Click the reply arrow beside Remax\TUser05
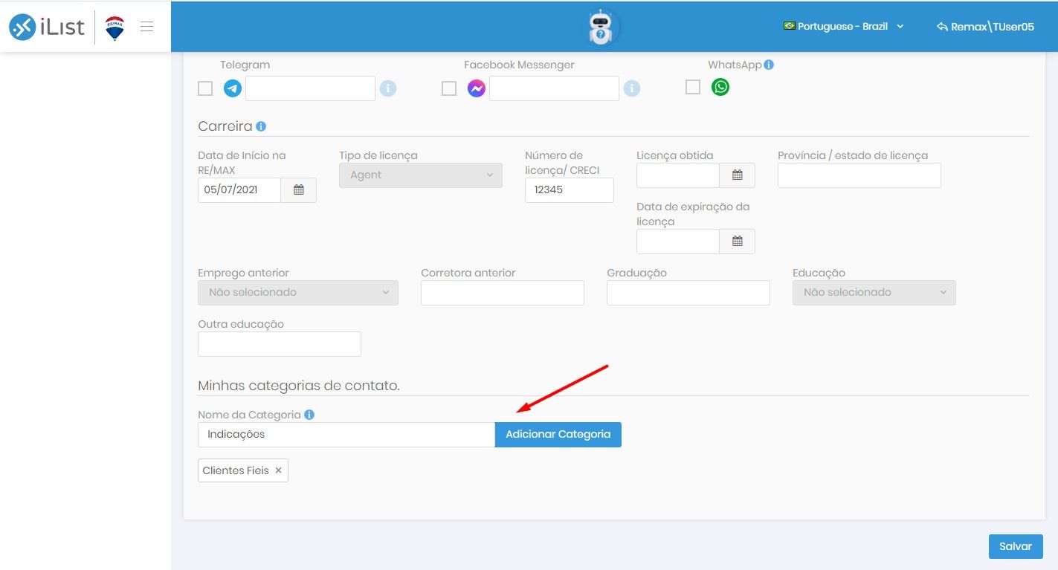The image size is (1058, 570). [x=943, y=27]
